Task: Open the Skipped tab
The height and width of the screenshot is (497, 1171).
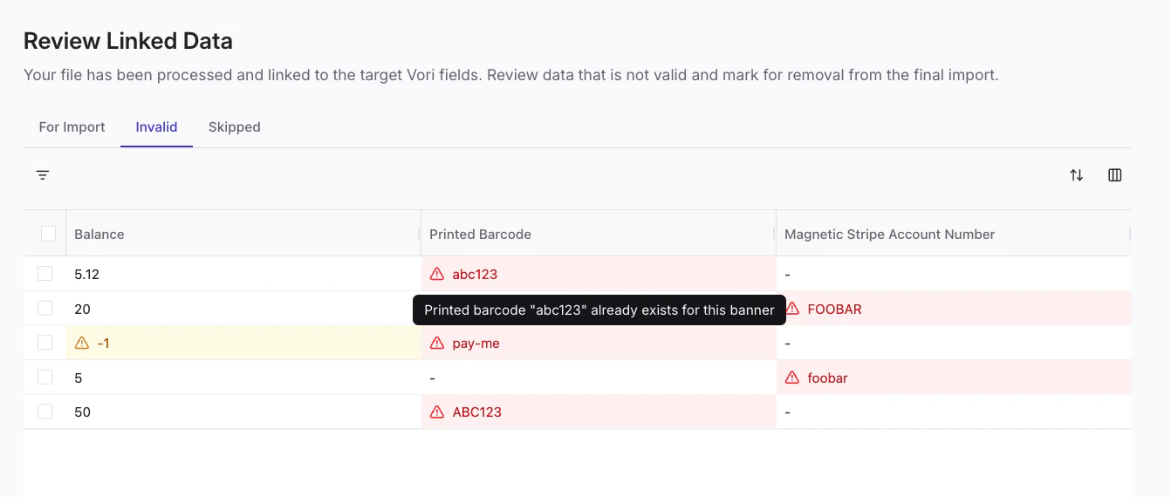Action: point(234,127)
